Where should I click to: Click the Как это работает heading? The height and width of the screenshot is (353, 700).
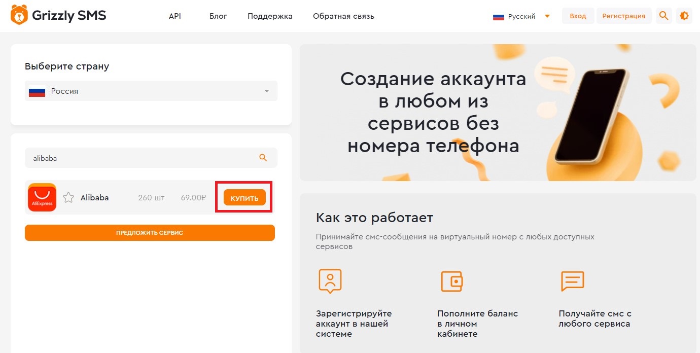pos(374,218)
